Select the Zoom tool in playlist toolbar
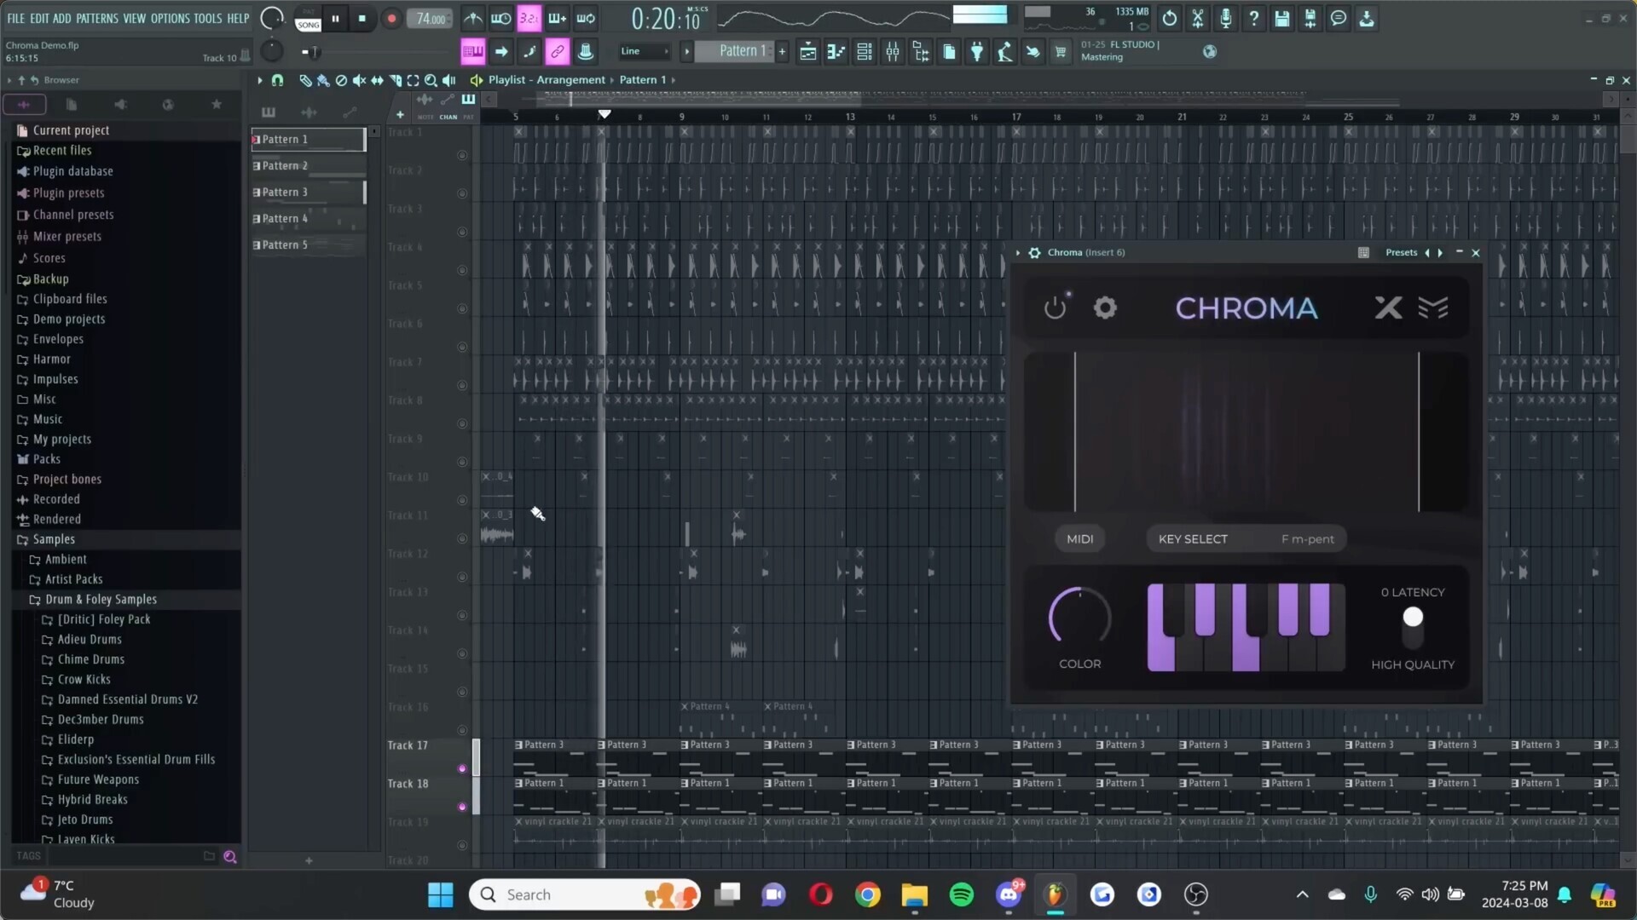Viewport: 1637px width, 920px height. click(431, 80)
